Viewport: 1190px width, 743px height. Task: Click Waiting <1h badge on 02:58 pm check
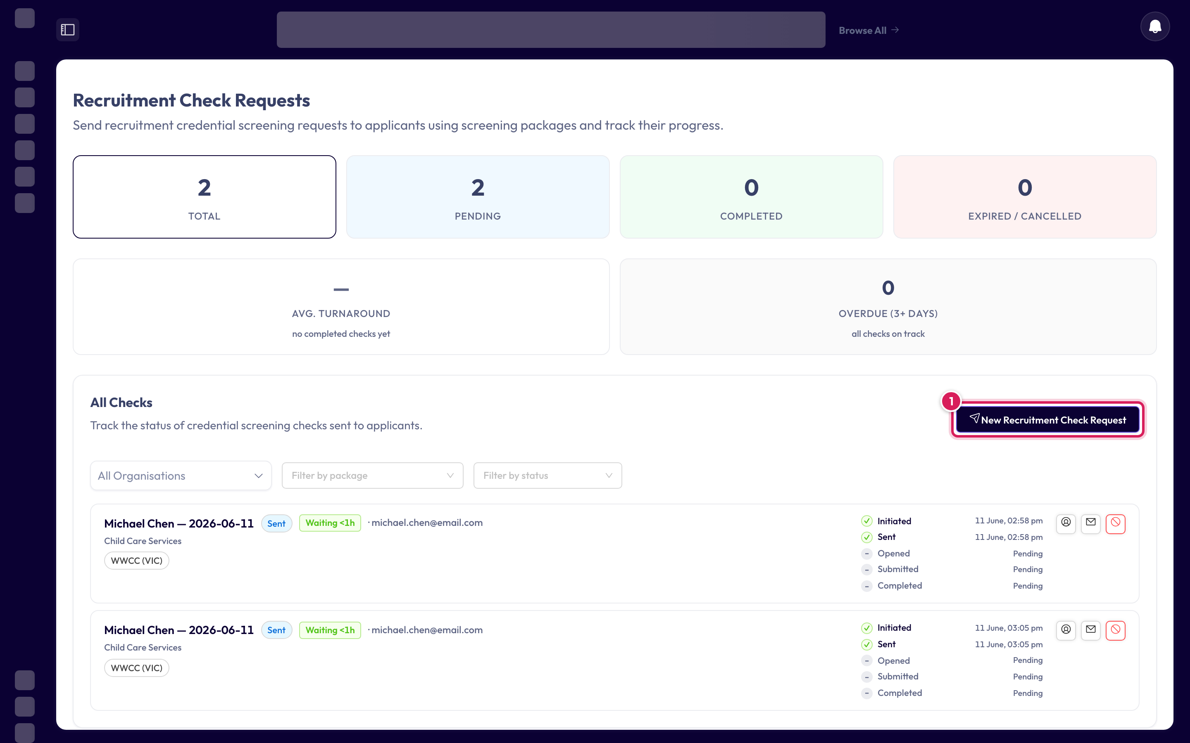click(x=330, y=523)
